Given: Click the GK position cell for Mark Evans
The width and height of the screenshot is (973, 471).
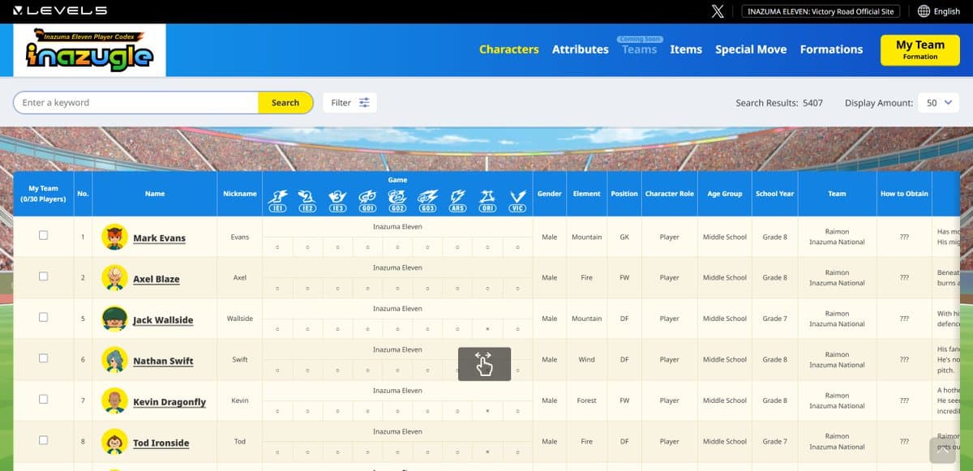Looking at the screenshot, I should (624, 237).
